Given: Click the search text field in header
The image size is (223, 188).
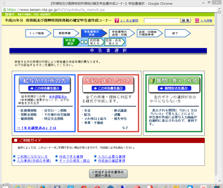Looking at the screenshot, I should pos(161,21).
